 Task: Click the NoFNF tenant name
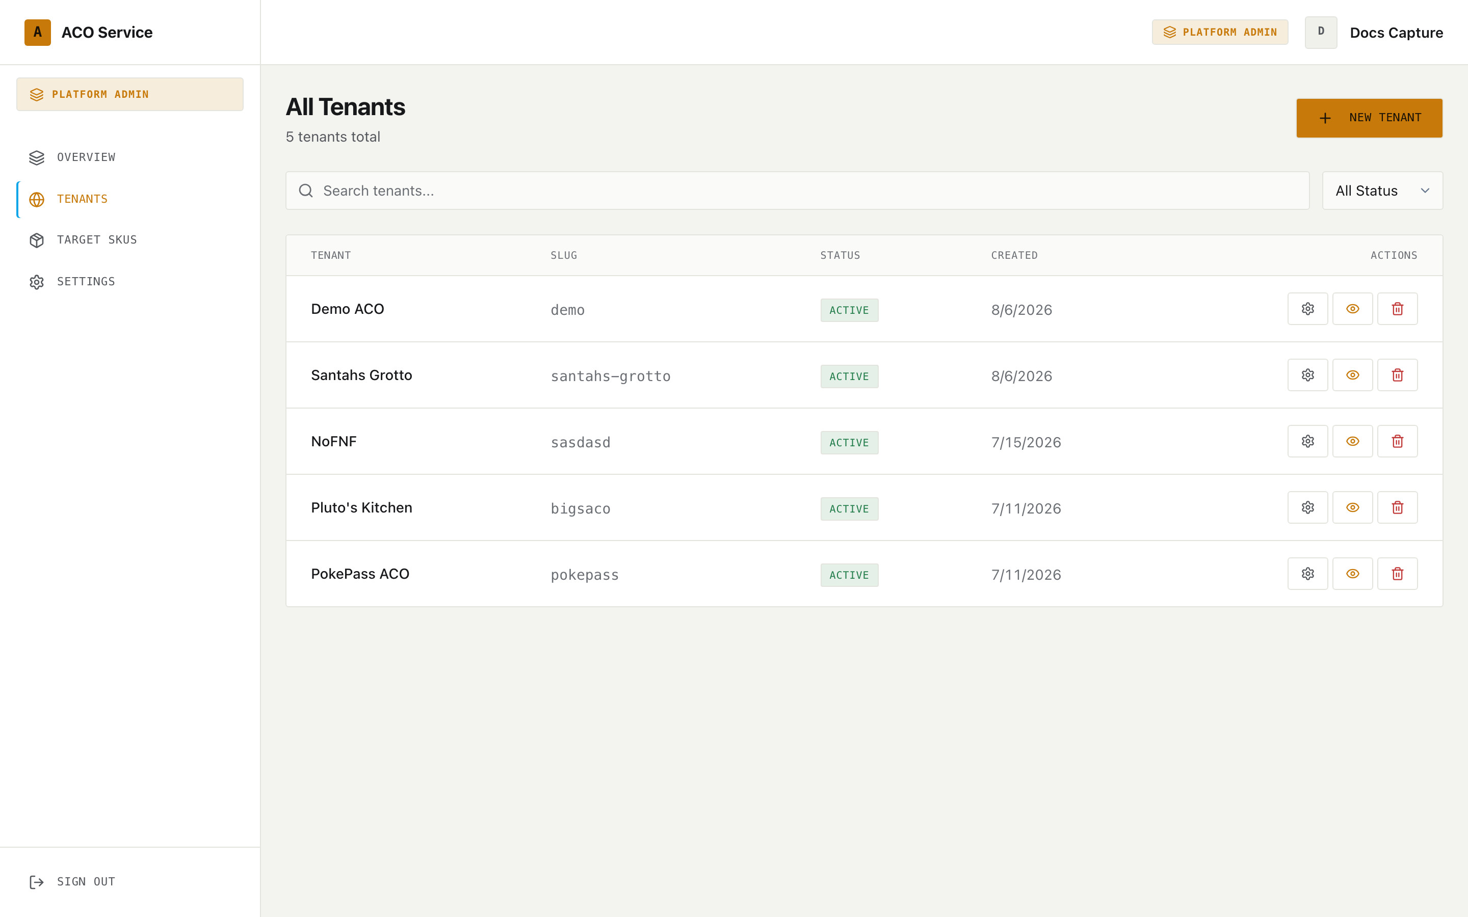[334, 441]
